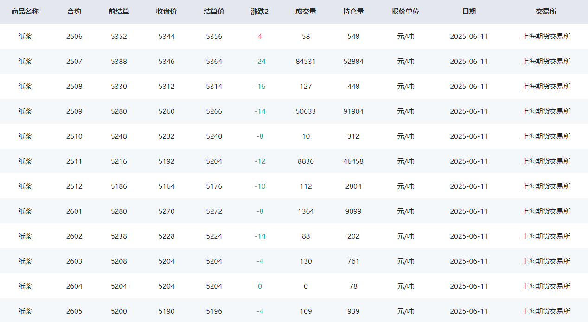Click open interest value 46458
The height and width of the screenshot is (322, 588).
tap(353, 161)
